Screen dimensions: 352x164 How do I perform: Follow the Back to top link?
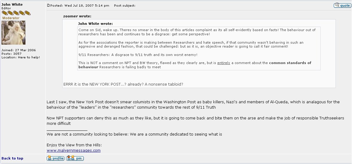coord(12,158)
